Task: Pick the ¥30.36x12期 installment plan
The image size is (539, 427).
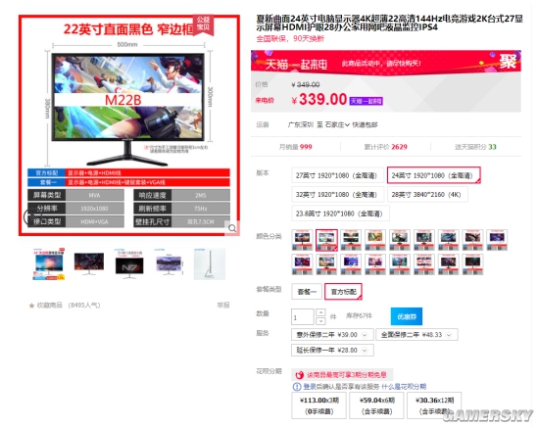Action: click(x=434, y=405)
